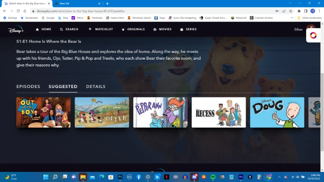Toggle the browser side panel icon
Viewport: 324px width, 182px height.
[x=306, y=11]
